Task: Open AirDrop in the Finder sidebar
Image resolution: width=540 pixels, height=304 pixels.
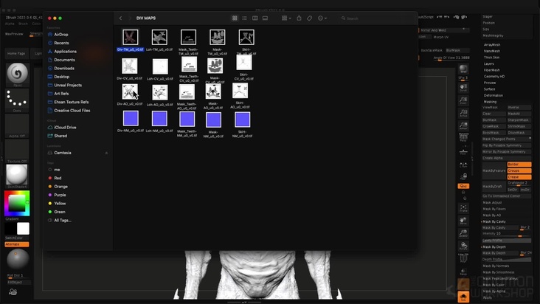Action: 61,35
